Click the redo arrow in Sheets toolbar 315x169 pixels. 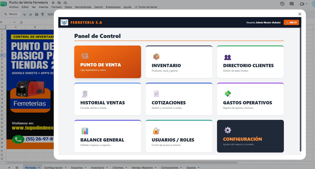coord(30,14)
